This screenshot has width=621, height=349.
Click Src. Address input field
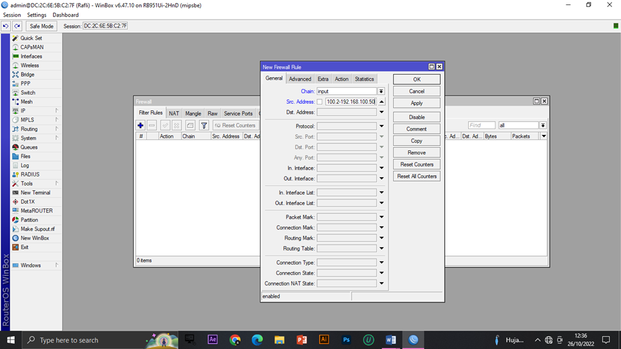click(351, 102)
